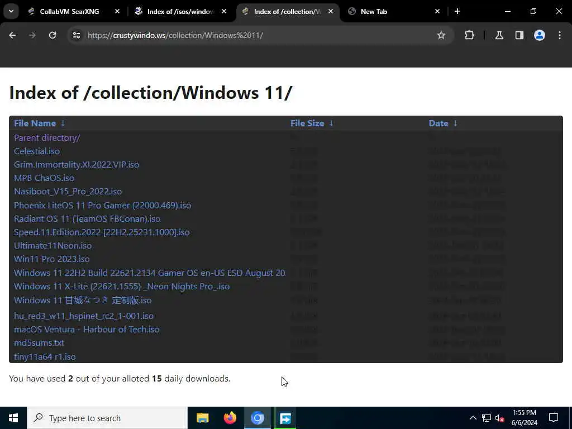Open the network status tray icon
The image size is (572, 429).
[x=487, y=418]
